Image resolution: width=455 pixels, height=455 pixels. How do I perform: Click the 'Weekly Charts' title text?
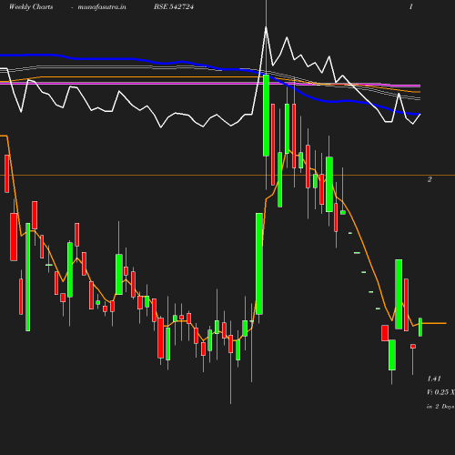tap(31, 6)
